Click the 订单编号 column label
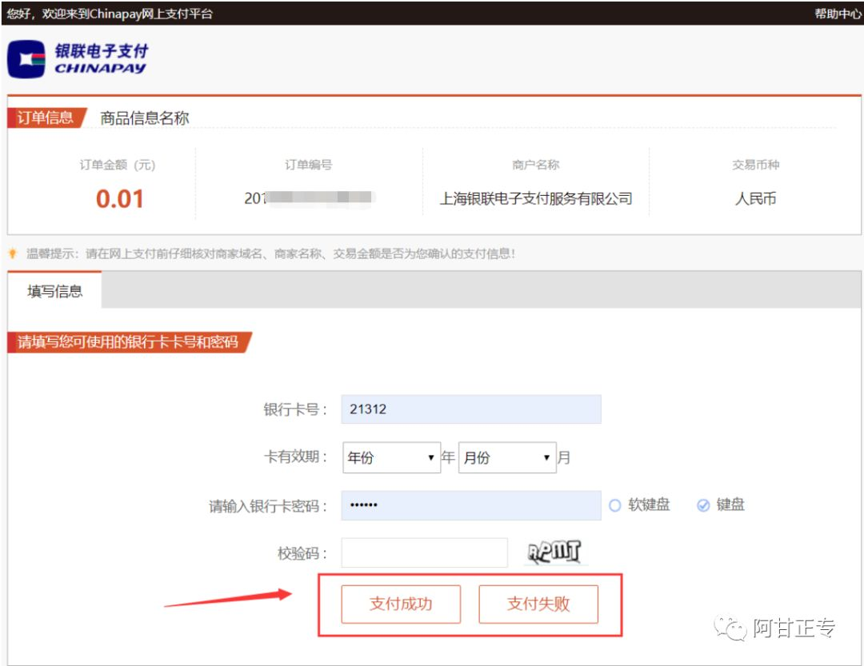This screenshot has width=864, height=666. tap(309, 165)
